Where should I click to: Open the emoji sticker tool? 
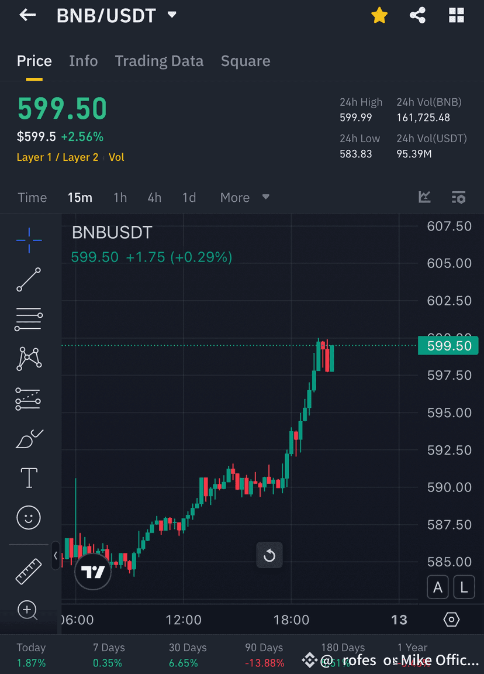[x=28, y=517]
